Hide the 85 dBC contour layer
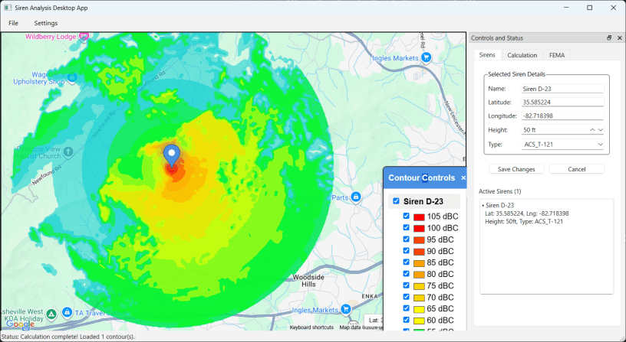This screenshot has height=342, width=626. tap(406, 262)
